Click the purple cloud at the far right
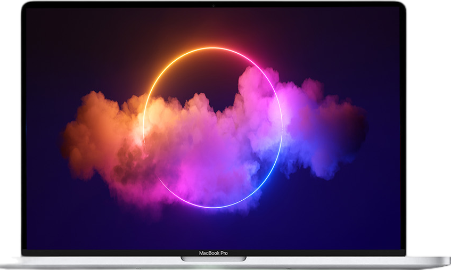 [341, 128]
